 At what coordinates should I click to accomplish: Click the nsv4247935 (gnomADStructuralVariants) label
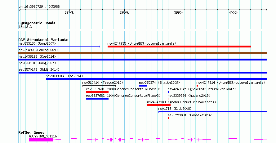click(x=142, y=43)
